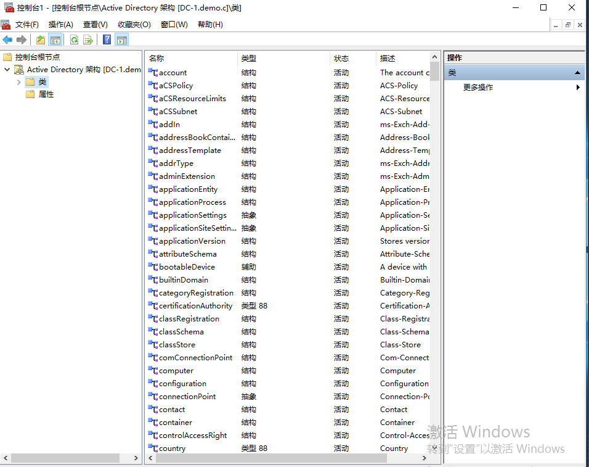Collapse the 类 section in actions pane

pos(577,73)
